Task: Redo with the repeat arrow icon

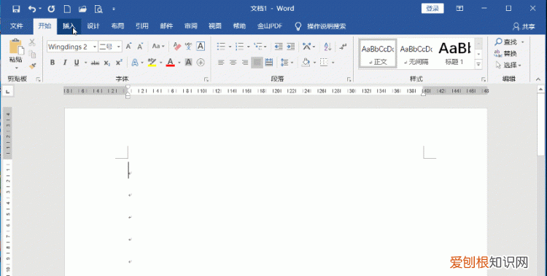Action: pos(51,9)
